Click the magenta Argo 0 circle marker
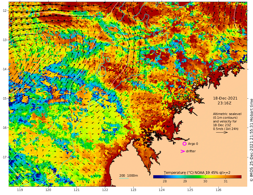The width and height of the screenshot is (253, 195). coord(184,144)
